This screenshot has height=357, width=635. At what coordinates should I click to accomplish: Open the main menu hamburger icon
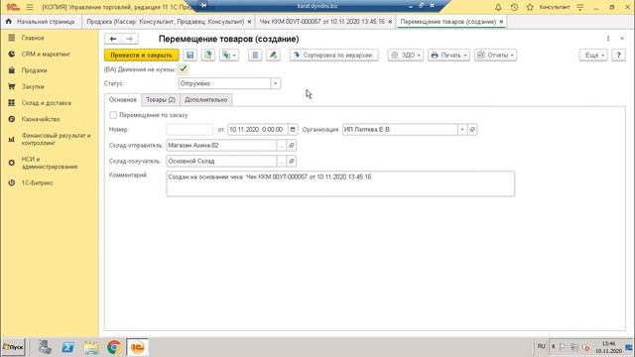pos(30,7)
